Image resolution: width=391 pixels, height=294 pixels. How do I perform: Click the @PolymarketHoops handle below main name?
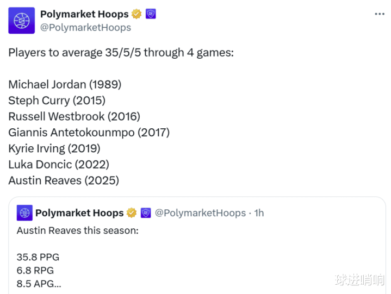tap(85, 27)
